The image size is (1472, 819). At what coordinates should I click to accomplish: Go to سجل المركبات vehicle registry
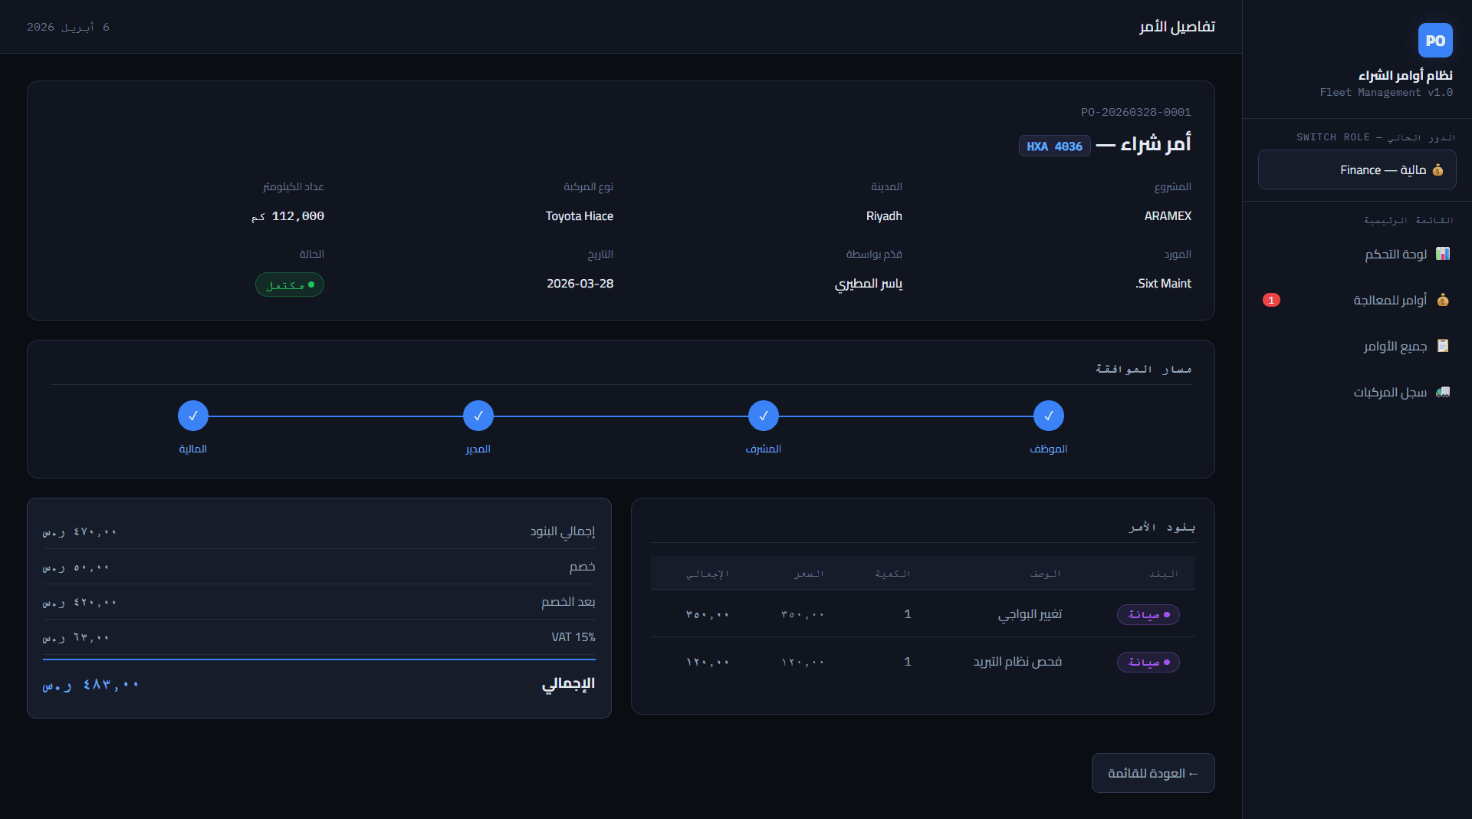tap(1389, 392)
